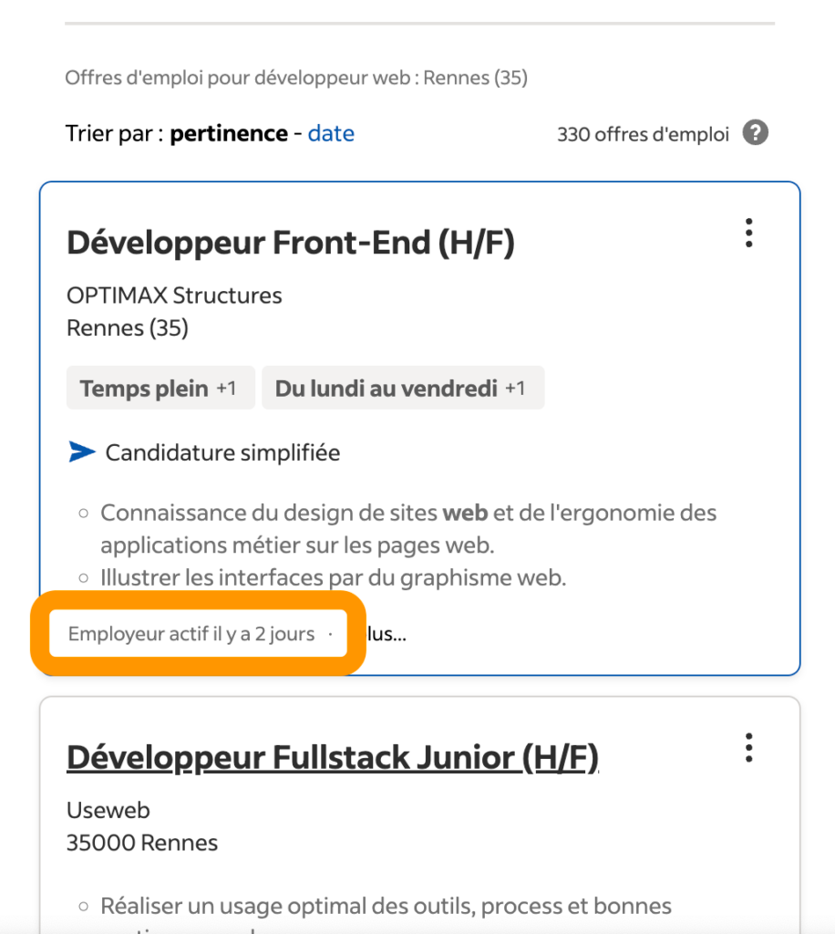
Task: Click the Employeur actif il y a 2 jours label
Action: coord(191,634)
